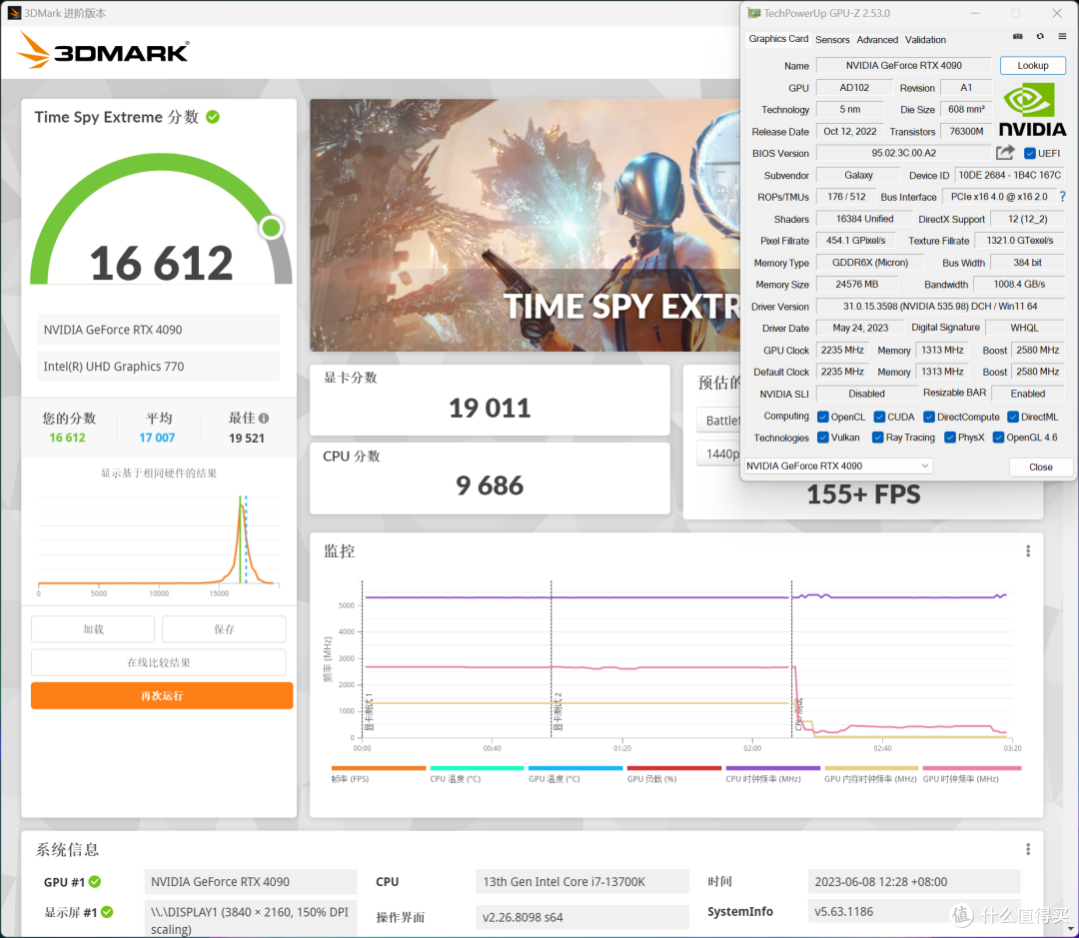
Task: Click the orange 再次运行 run again button
Action: pyautogui.click(x=162, y=695)
